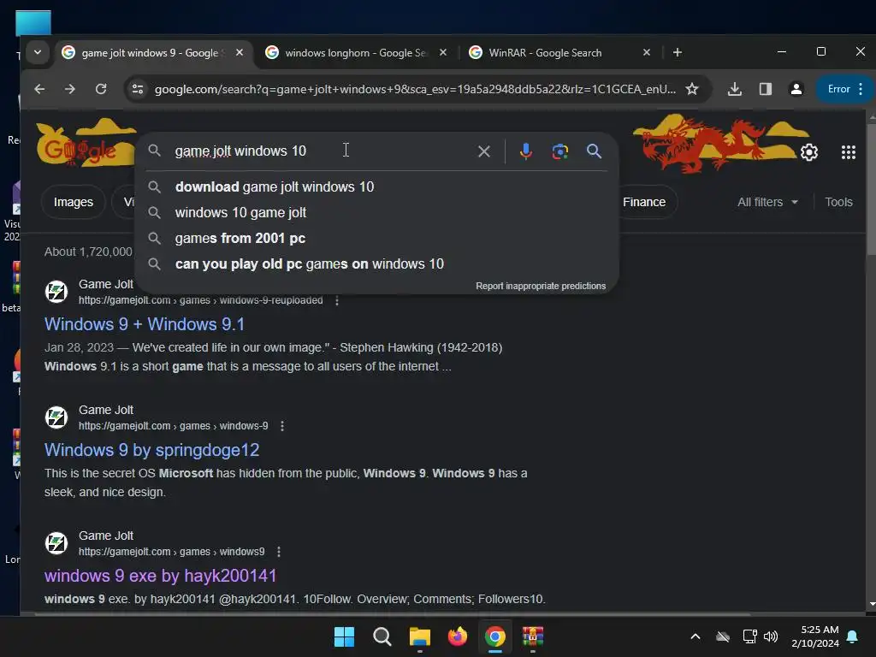Viewport: 876px width, 657px height.
Task: Expand the 'All filters' dropdown
Action: (x=767, y=202)
